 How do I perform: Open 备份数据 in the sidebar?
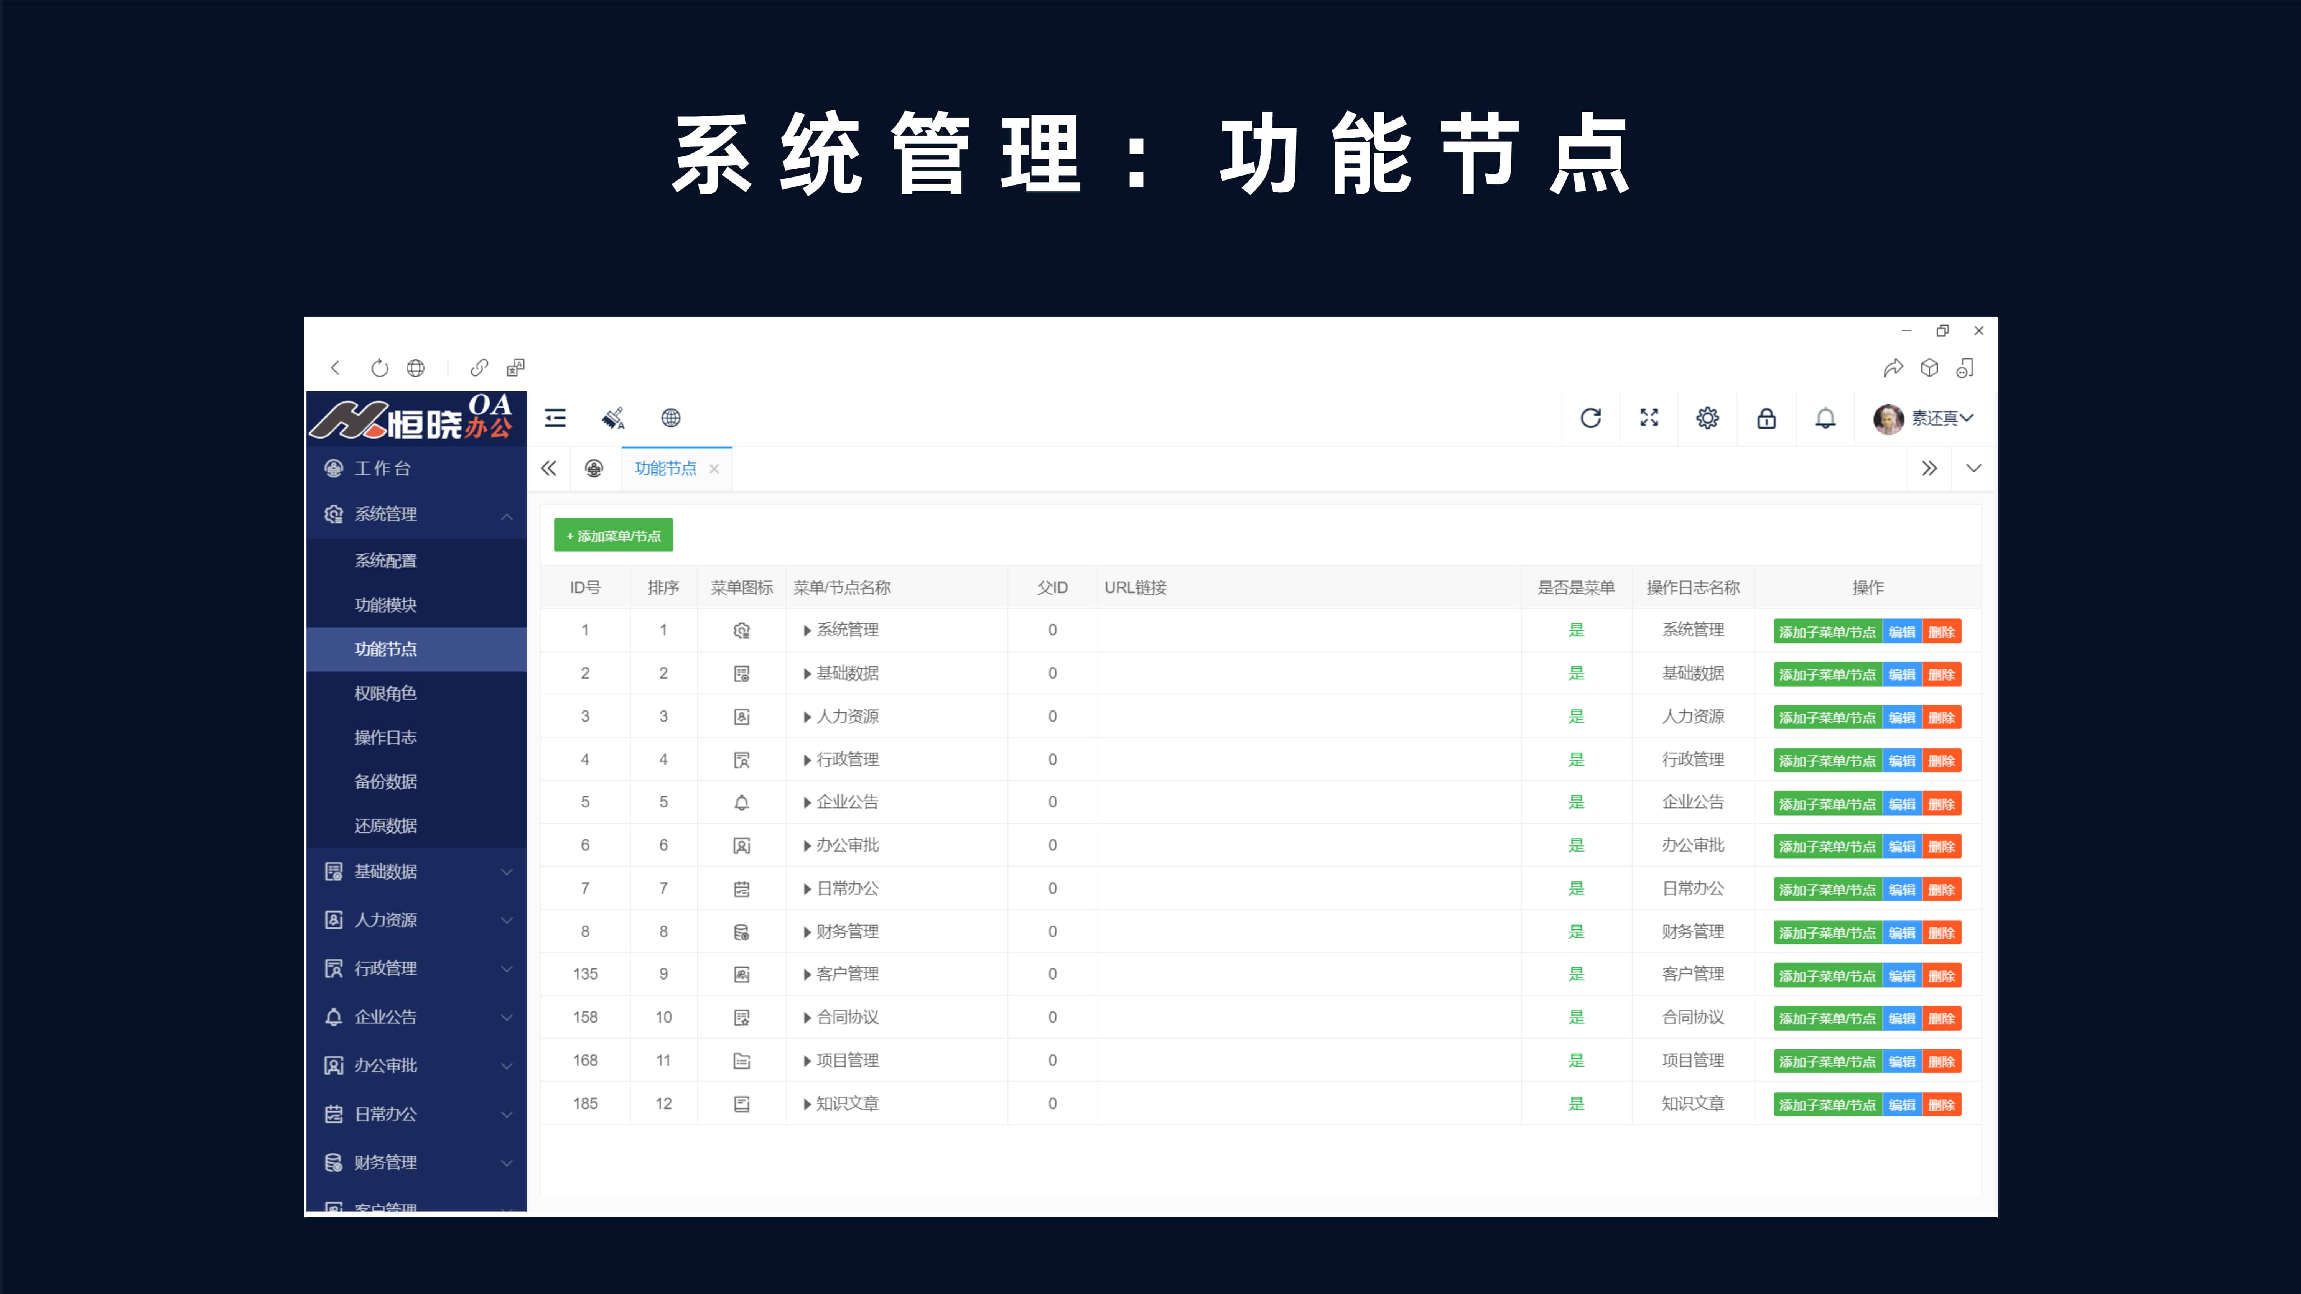tap(416, 782)
